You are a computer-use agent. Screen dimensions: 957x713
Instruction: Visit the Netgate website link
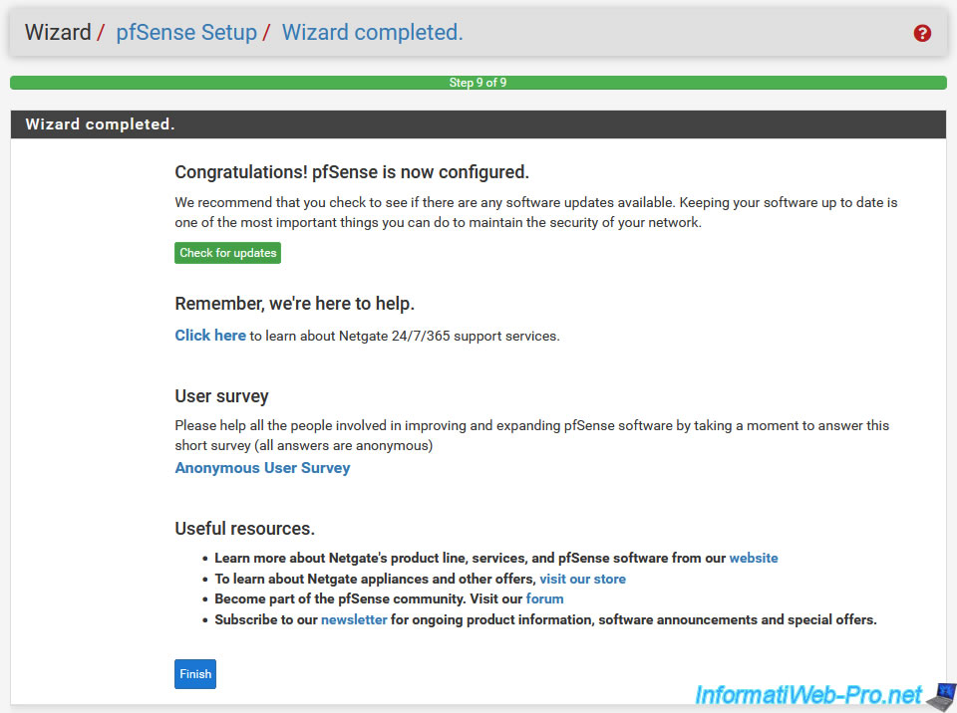point(754,558)
